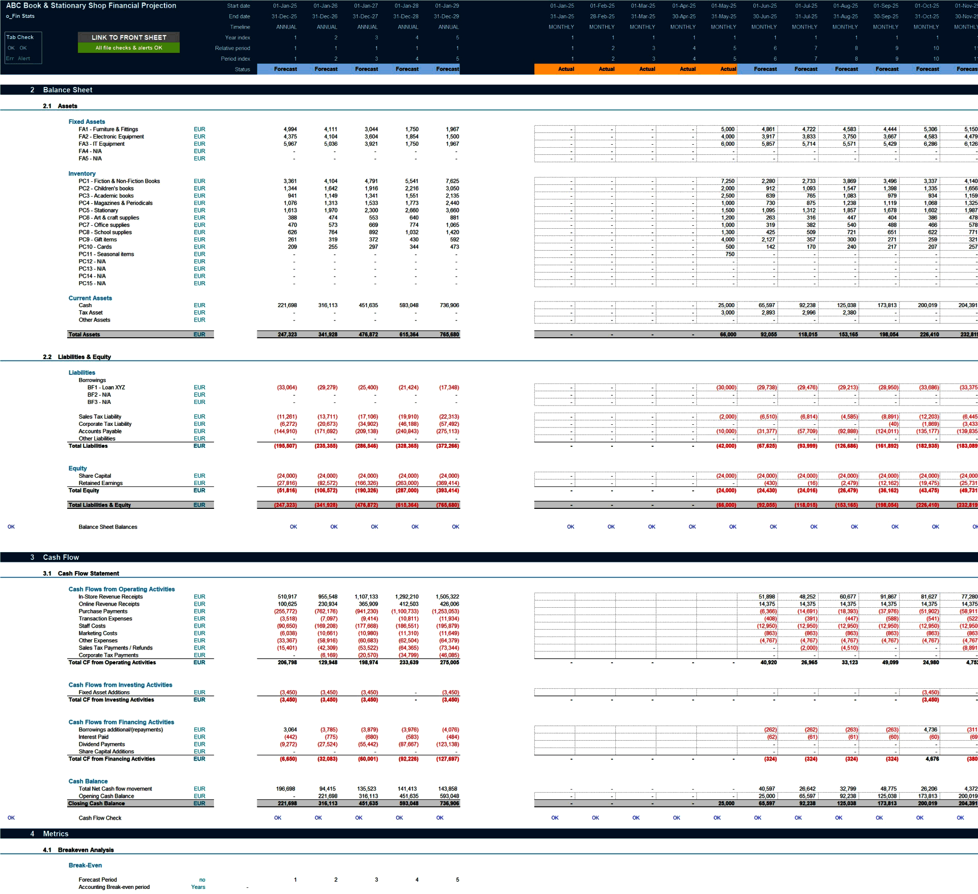This screenshot has height=894, width=978.
Task: Click the '2.2 Liabilities & Equity' subheading
Action: point(77,357)
